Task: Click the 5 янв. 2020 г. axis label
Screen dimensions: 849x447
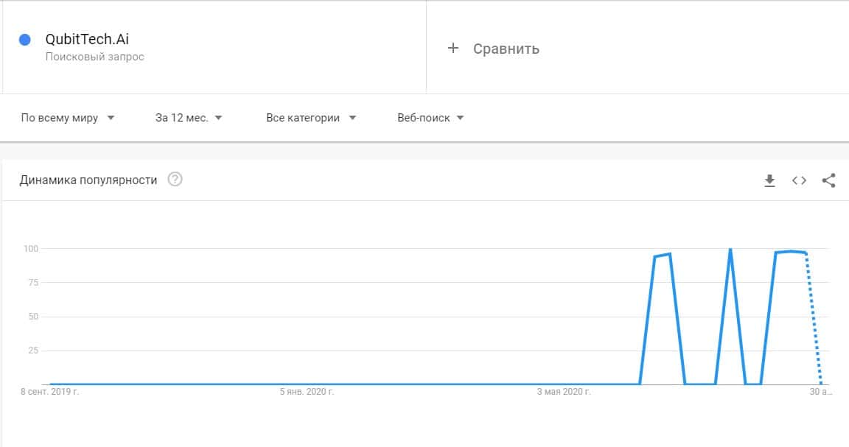Action: point(307,393)
